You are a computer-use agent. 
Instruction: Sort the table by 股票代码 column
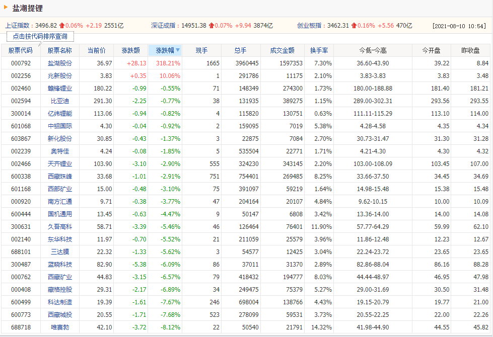21,50
